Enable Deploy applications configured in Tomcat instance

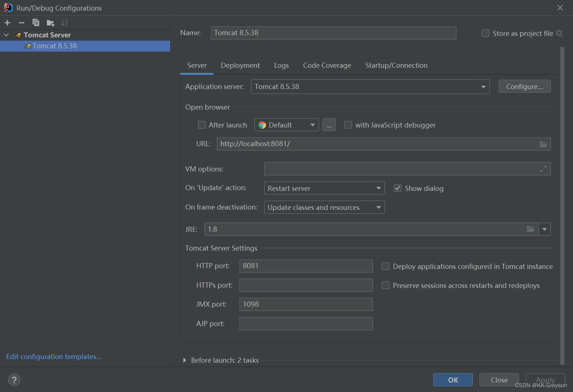[x=386, y=266]
